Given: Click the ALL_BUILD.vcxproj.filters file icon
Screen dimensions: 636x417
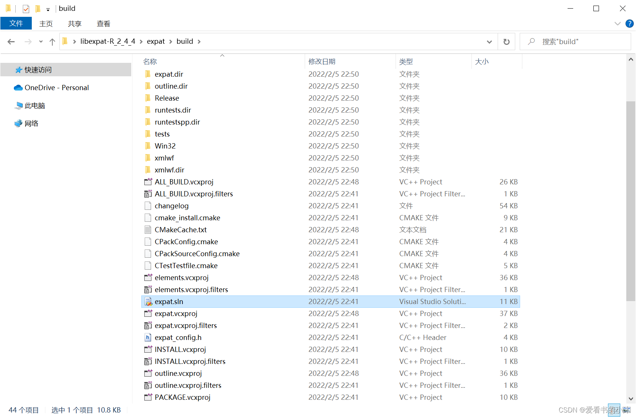Looking at the screenshot, I should [x=148, y=194].
